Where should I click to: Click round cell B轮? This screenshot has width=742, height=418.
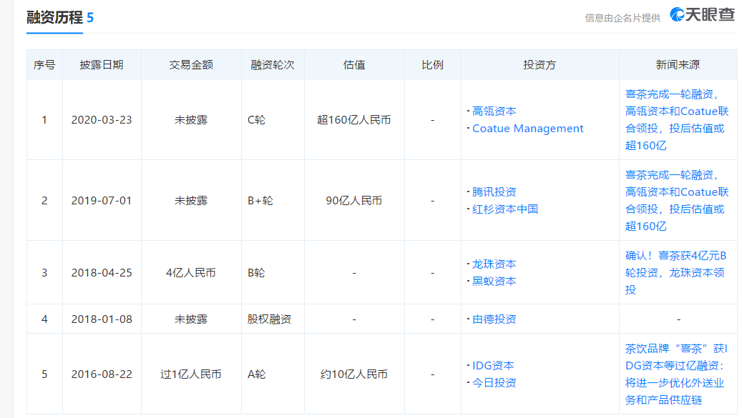[x=256, y=273]
